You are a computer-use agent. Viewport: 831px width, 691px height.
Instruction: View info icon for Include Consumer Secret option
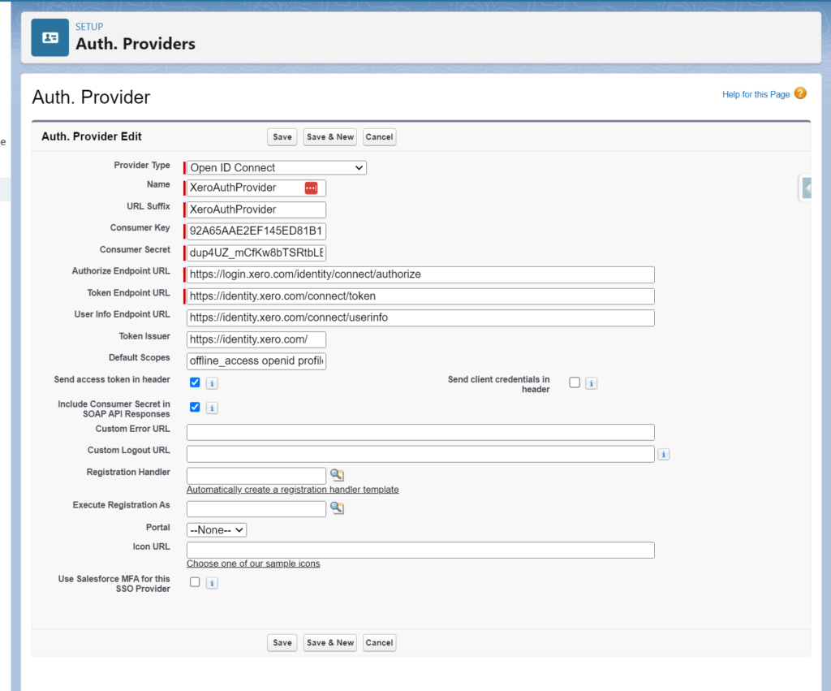coord(212,407)
